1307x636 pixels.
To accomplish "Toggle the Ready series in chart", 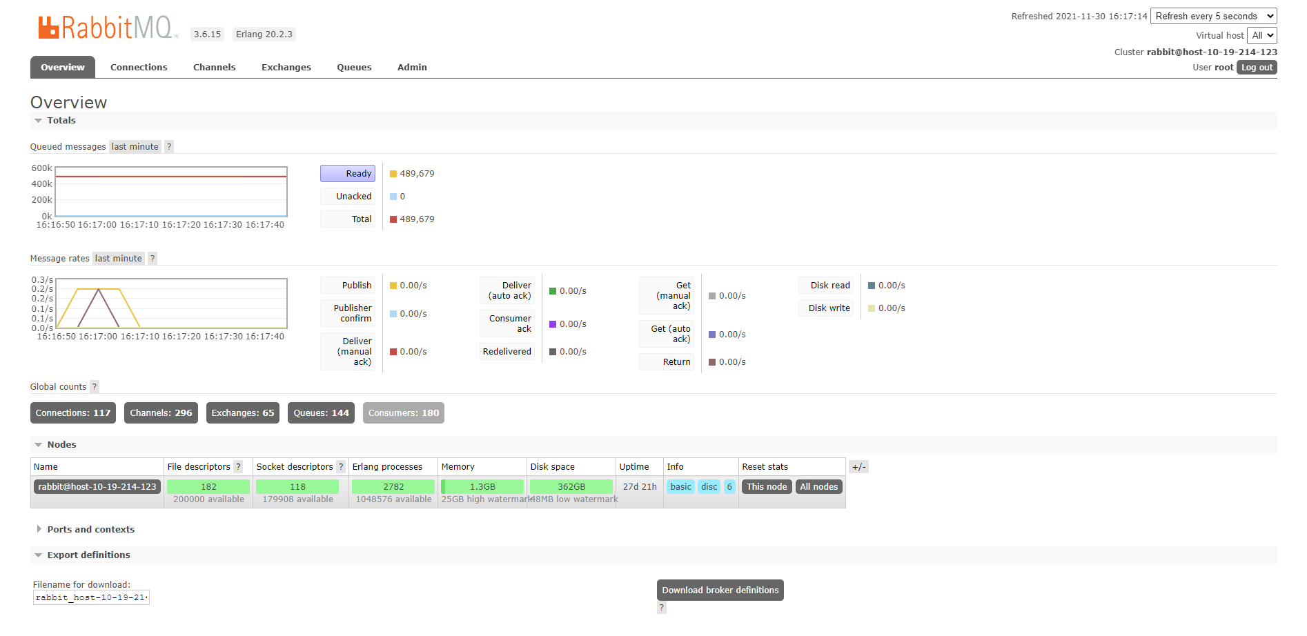I will tap(348, 174).
